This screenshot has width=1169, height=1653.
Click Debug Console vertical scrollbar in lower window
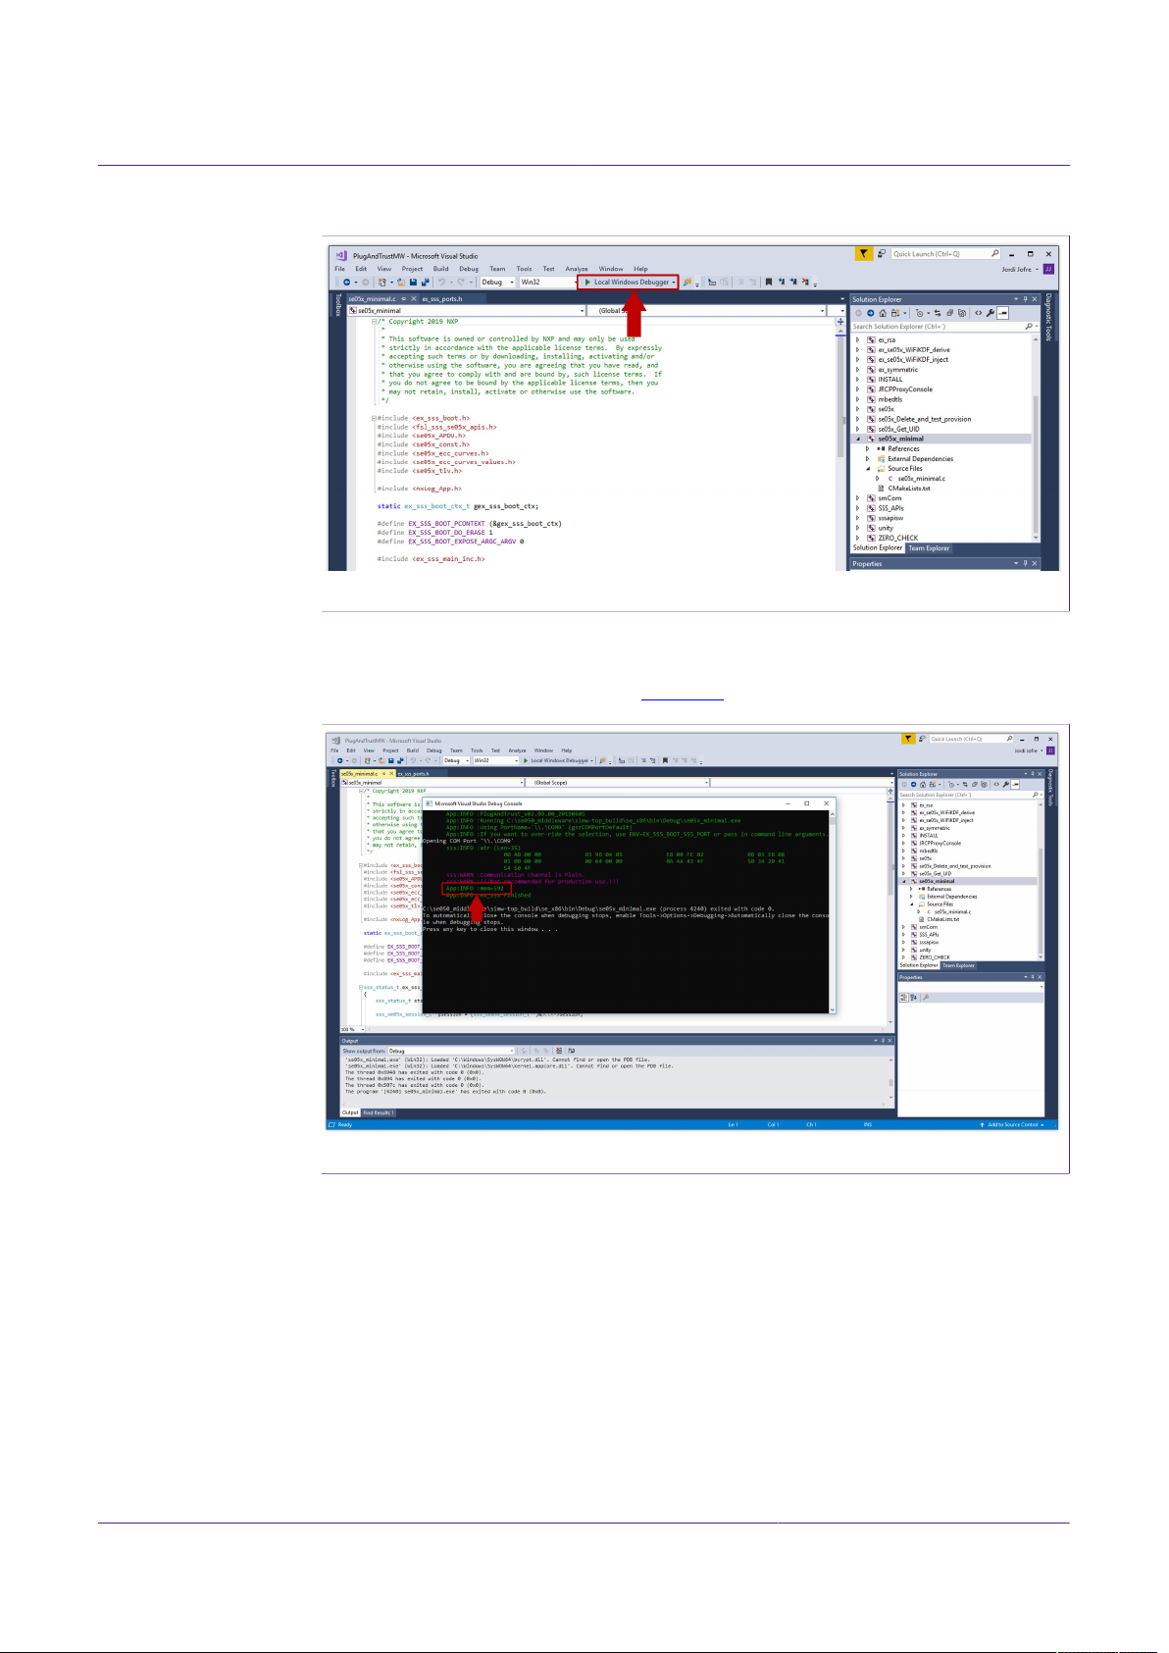point(833,910)
